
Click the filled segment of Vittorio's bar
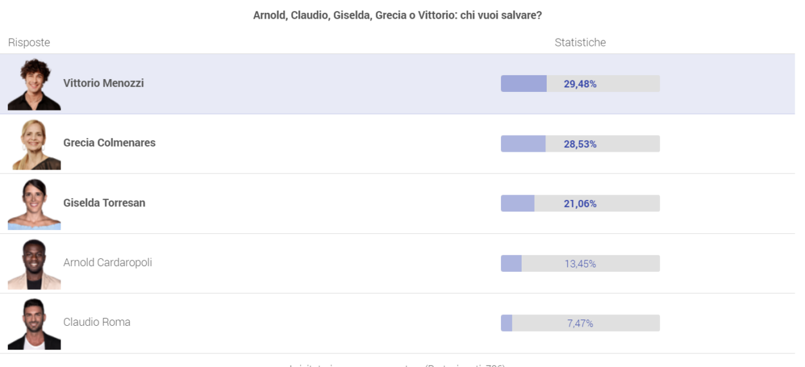point(524,84)
